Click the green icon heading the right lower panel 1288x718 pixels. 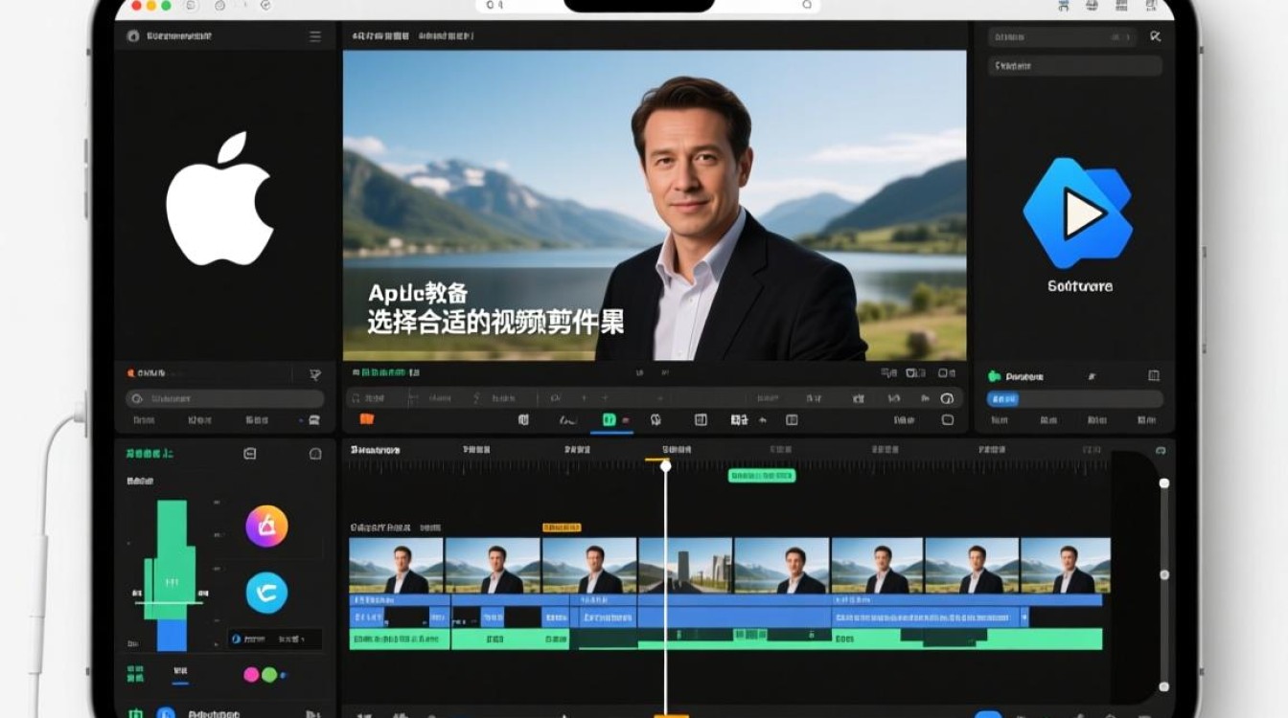coord(994,376)
